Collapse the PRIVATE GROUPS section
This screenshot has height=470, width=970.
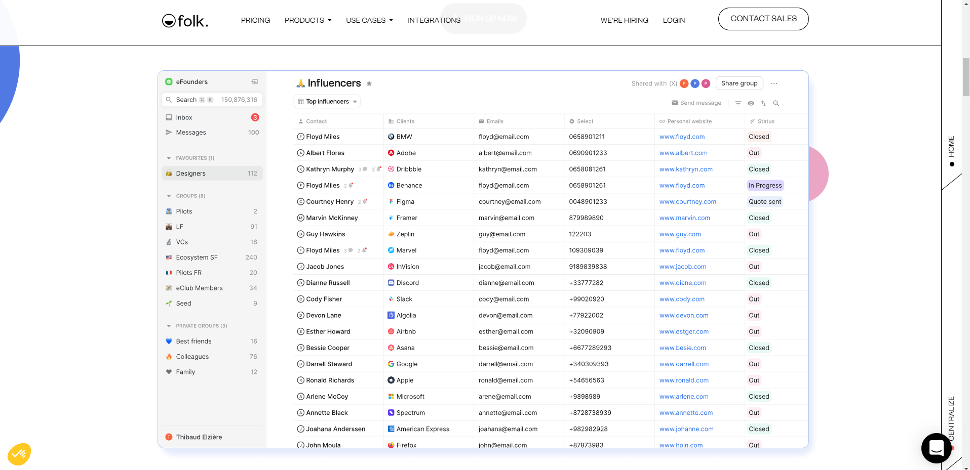coord(169,326)
